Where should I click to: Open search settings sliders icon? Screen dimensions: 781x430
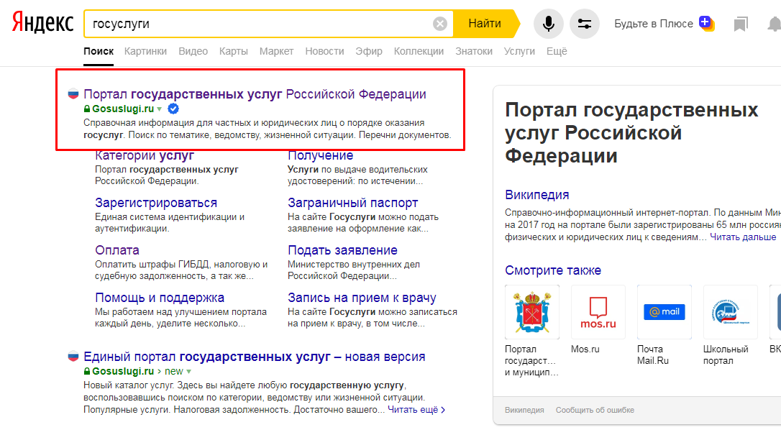[x=584, y=24]
